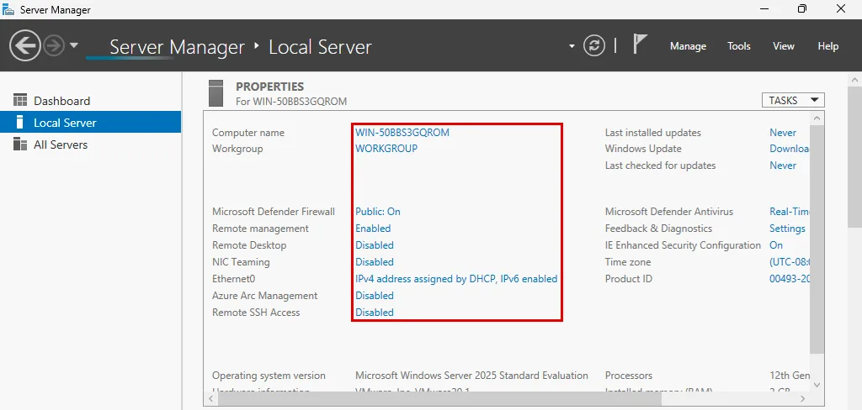Click the Azure Arc Management Disabled link
This screenshot has width=862, height=410.
click(375, 295)
